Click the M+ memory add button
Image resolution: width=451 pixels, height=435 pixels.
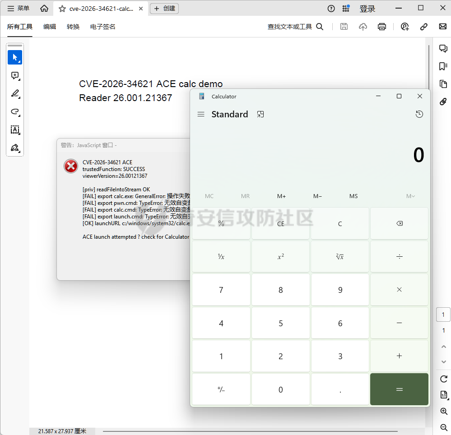(x=281, y=196)
